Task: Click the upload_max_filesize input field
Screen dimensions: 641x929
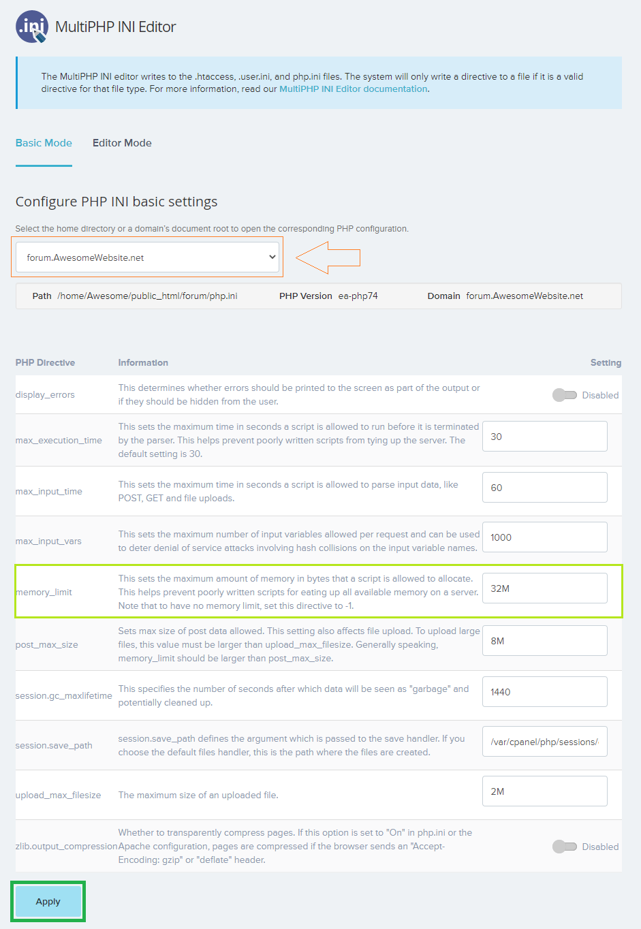Action: click(x=544, y=791)
